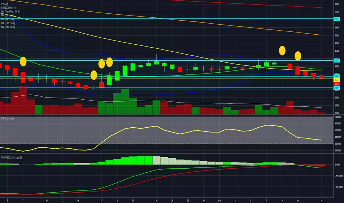Click the -200.0000 level on MACD axis
This screenshot has height=203, width=344.
click(x=338, y=176)
